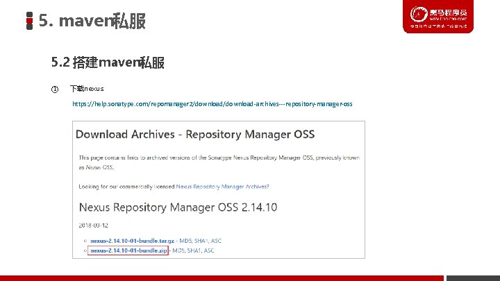
Task: Click the Download Archives - Repository Manager OSS heading
Action: (195, 135)
